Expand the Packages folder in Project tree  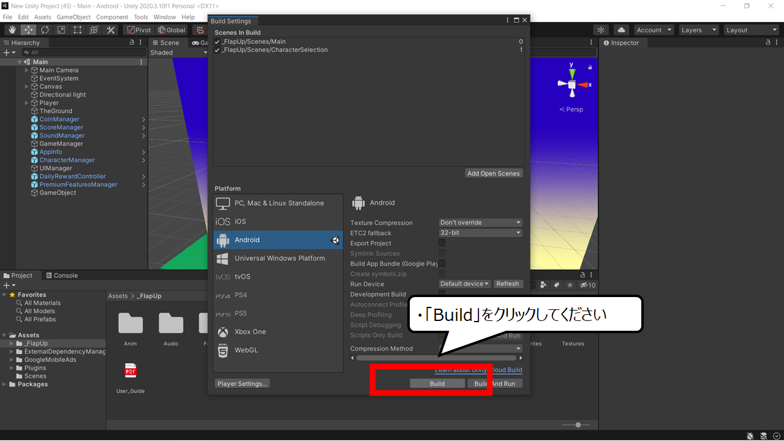click(x=5, y=385)
